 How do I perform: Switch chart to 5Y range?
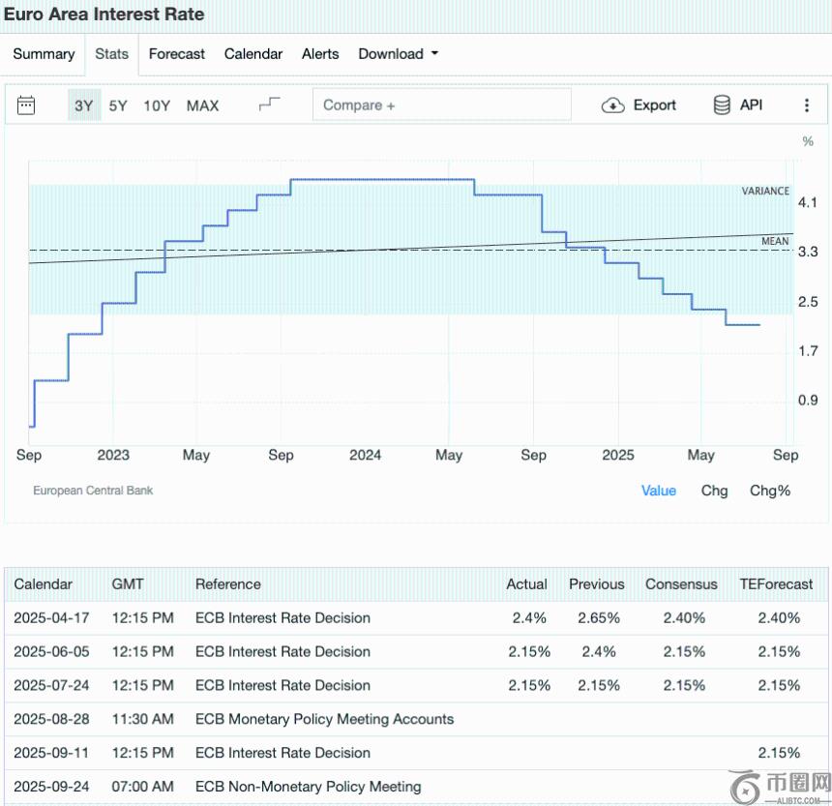click(x=118, y=105)
